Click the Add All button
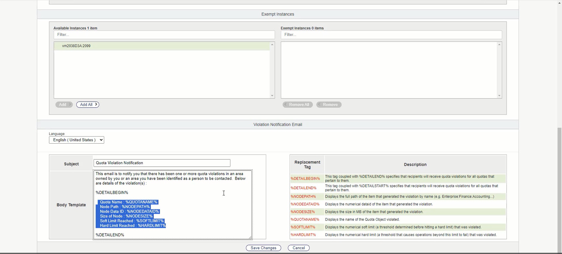Viewport: 562px width, 254px height. click(x=87, y=105)
